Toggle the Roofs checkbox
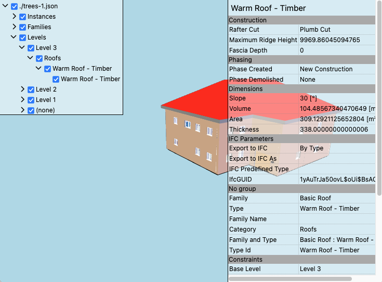The width and height of the screenshot is (382, 282). coord(39,59)
